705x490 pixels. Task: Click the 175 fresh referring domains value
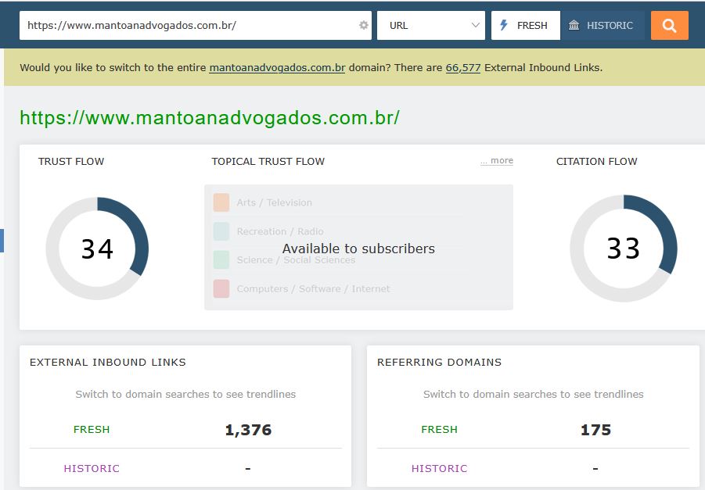click(x=595, y=431)
